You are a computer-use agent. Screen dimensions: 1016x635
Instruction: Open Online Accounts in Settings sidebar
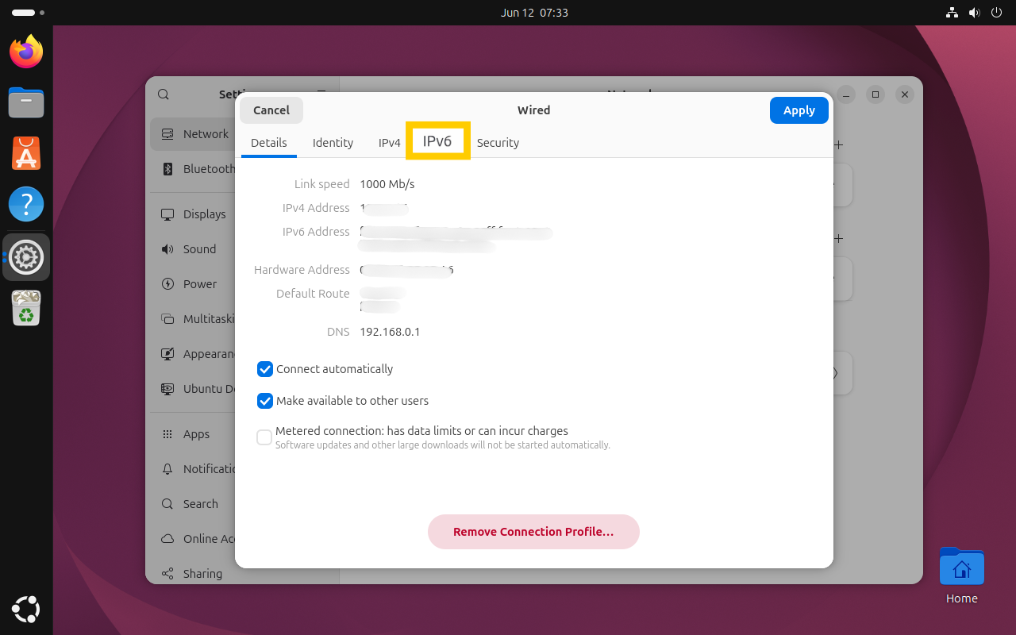point(193,539)
